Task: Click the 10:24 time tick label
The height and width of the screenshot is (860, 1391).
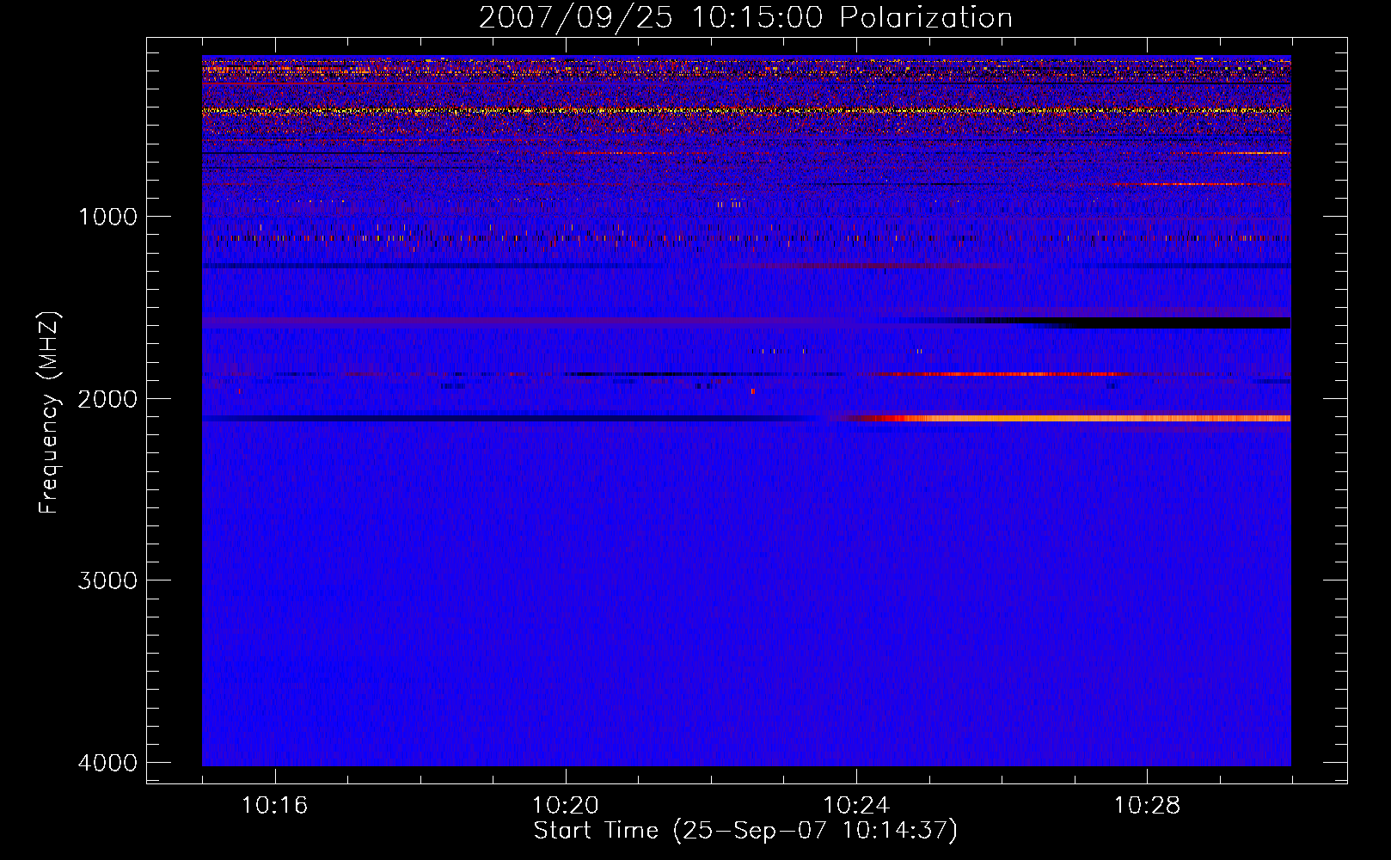Action: (855, 806)
